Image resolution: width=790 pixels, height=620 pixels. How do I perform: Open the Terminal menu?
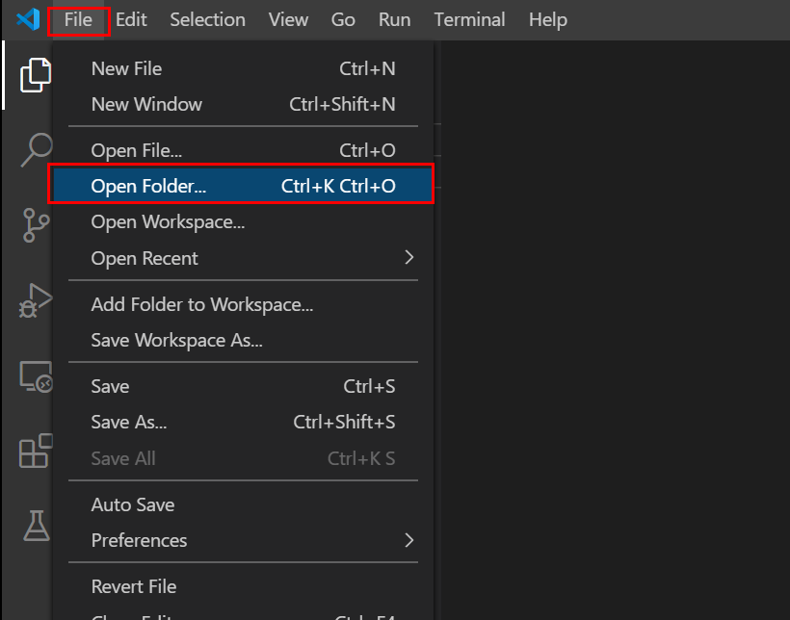tap(469, 19)
